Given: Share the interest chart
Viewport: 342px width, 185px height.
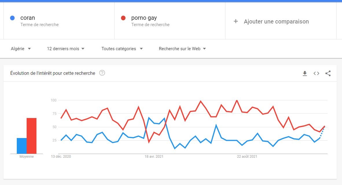Looking at the screenshot, I should pos(328,73).
